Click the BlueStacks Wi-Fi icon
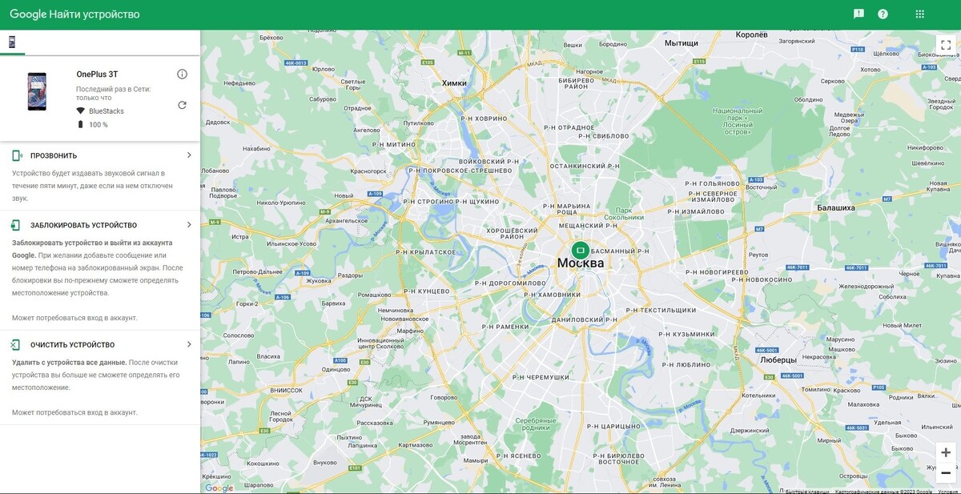Image resolution: width=961 pixels, height=494 pixels. (80, 111)
